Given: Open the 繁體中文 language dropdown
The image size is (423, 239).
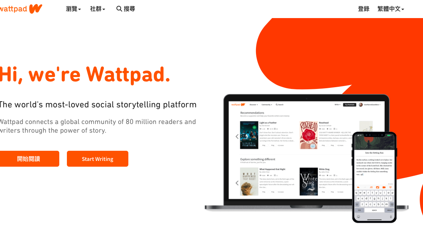Looking at the screenshot, I should click(x=390, y=9).
